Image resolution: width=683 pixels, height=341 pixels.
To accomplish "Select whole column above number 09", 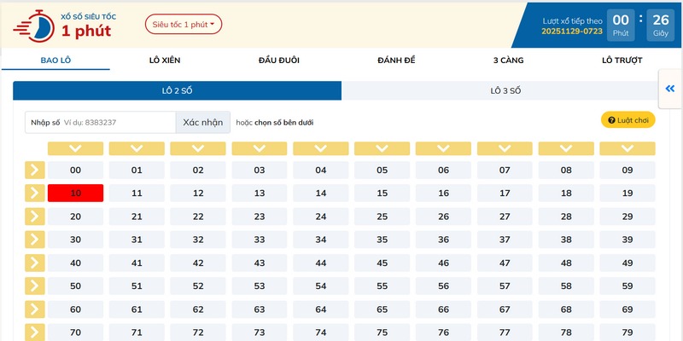I will [628, 148].
